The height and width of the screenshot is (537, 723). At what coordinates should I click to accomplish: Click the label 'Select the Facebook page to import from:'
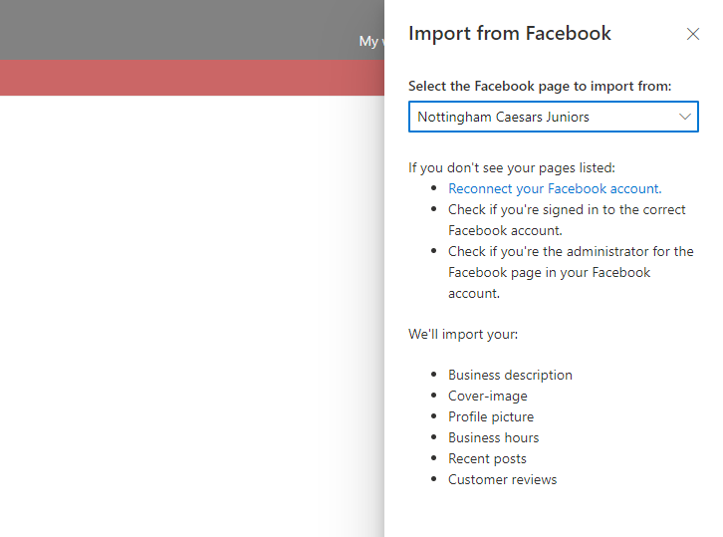click(x=540, y=87)
